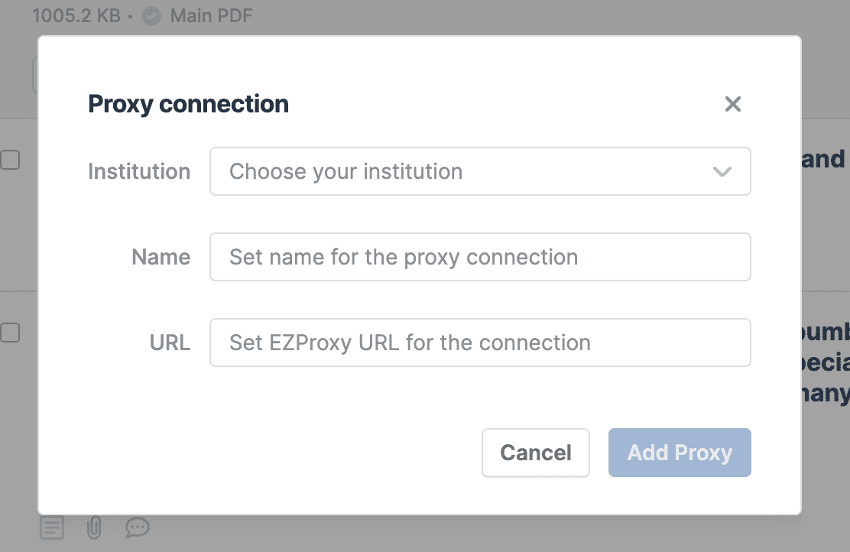Image resolution: width=850 pixels, height=552 pixels.
Task: Click the checkmark badge beside Main PDF
Action: pos(151,16)
